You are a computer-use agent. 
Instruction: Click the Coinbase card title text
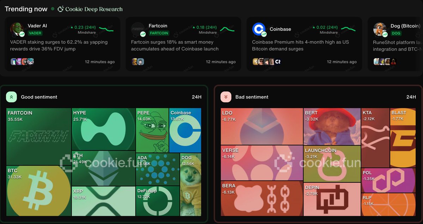(x=280, y=29)
